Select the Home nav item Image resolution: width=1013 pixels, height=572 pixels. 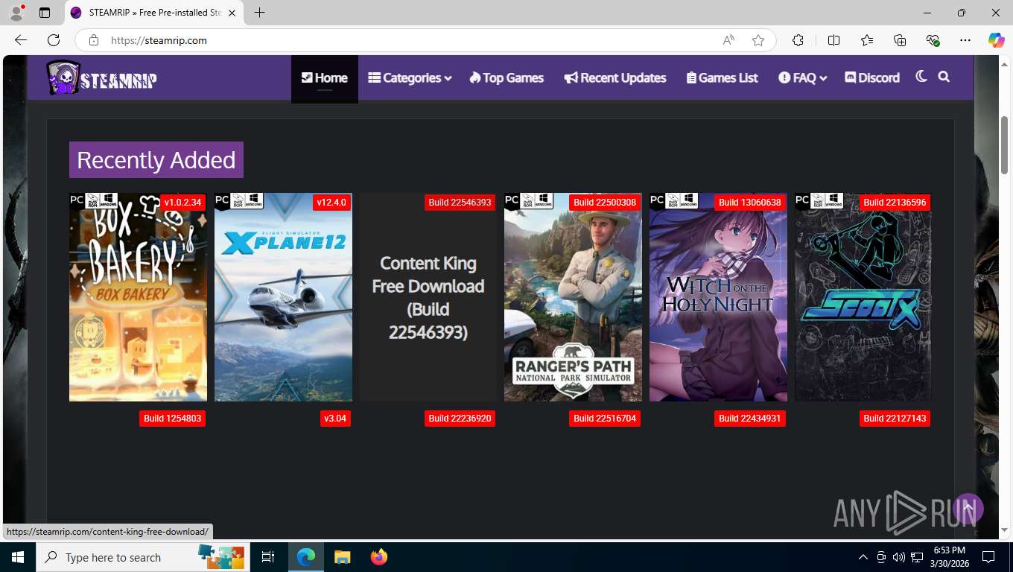325,78
